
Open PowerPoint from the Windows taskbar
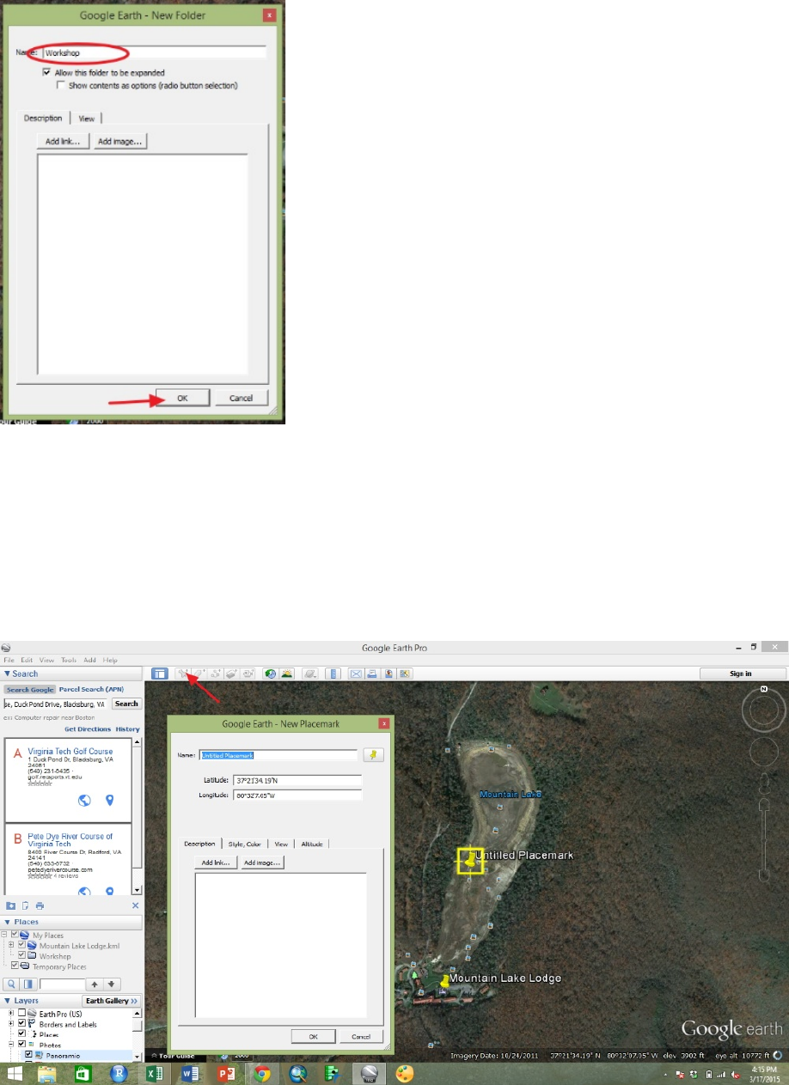pyautogui.click(x=227, y=1074)
